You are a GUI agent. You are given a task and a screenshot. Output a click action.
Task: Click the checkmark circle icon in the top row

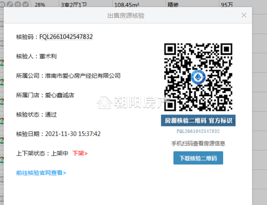25,4
